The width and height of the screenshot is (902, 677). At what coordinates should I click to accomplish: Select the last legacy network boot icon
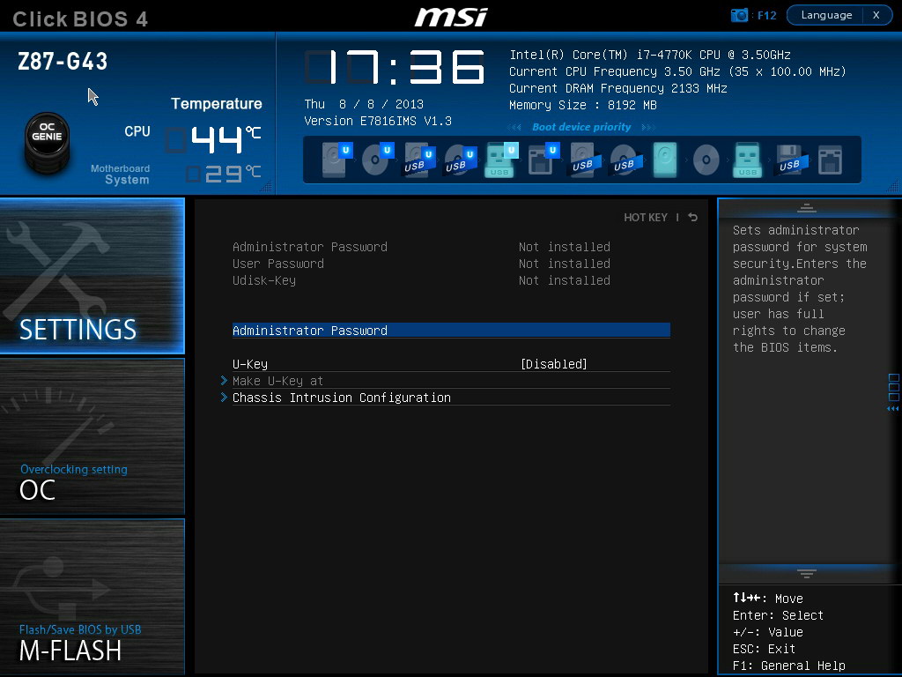click(x=830, y=160)
